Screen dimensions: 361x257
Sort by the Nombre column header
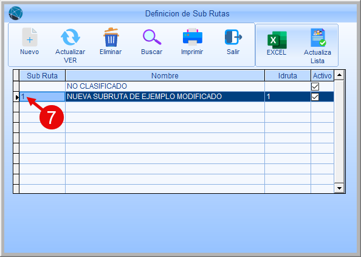click(165, 76)
